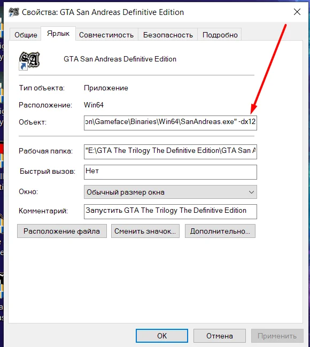Image resolution: width=310 pixels, height=347 pixels.
Task: Focus the Быстрый вызов field
Action: 170,172
